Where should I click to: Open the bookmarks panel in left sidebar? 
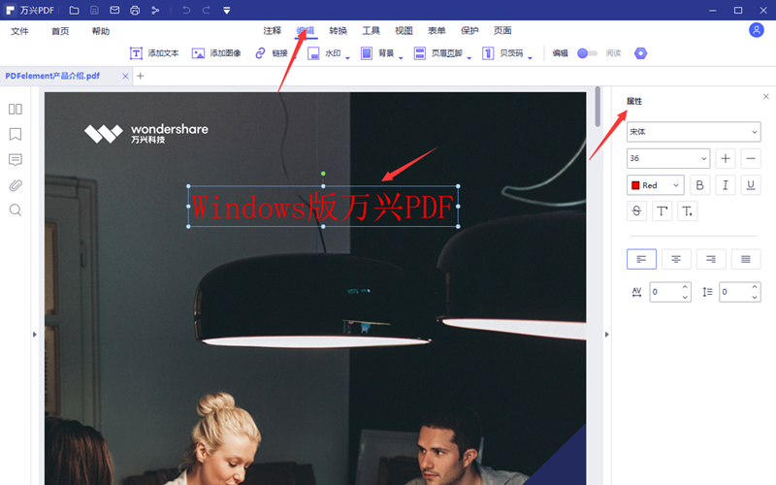click(x=16, y=135)
